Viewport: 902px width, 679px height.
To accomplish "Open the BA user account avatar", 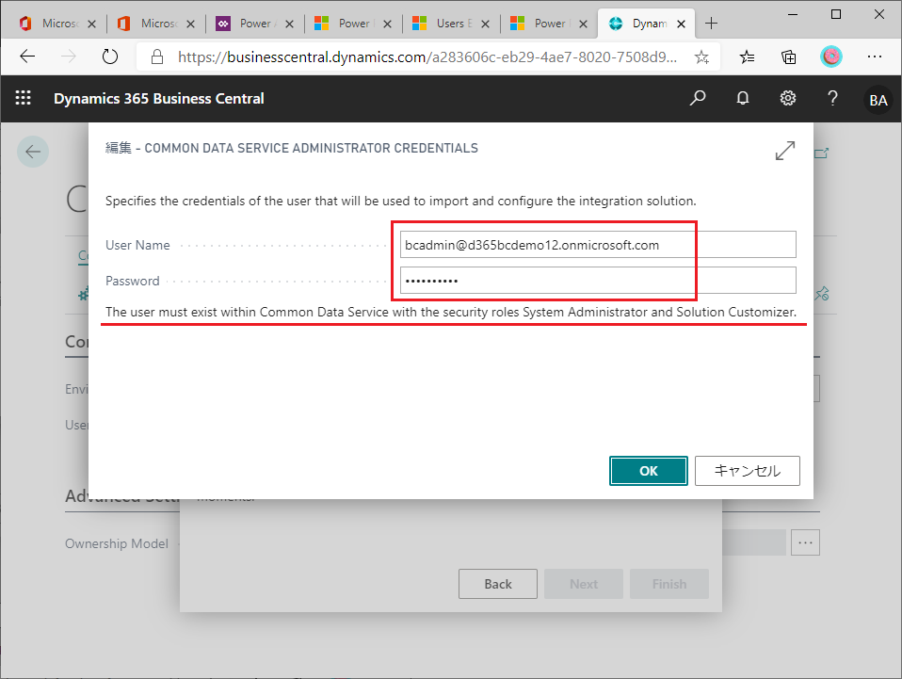I will (878, 100).
